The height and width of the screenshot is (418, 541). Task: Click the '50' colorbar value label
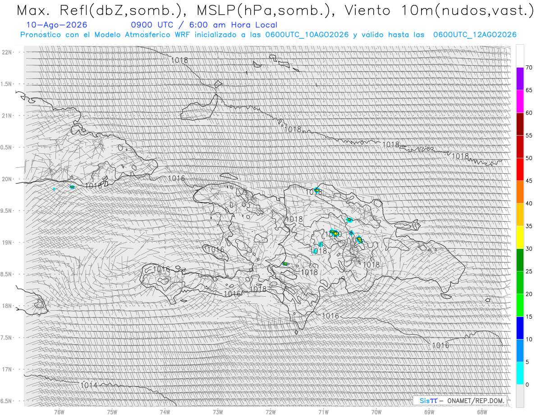(x=529, y=158)
